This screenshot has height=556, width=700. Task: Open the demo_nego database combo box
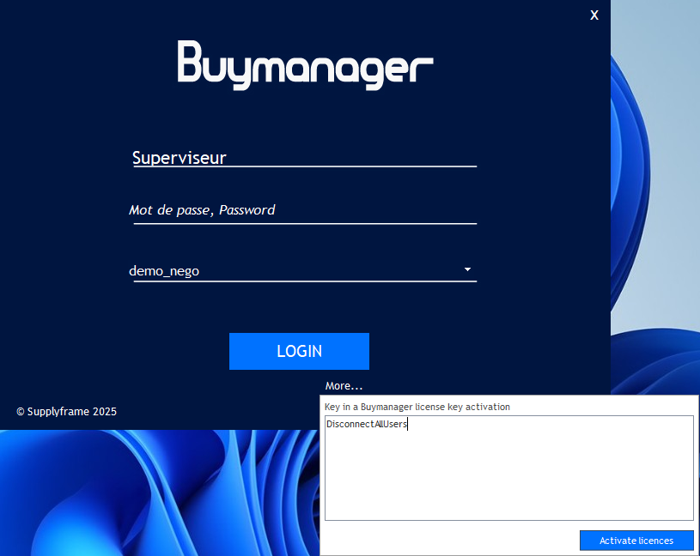click(x=292, y=270)
